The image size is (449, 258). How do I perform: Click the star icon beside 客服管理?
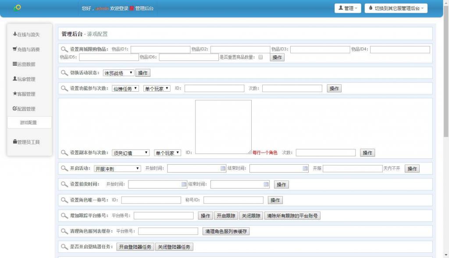pyautogui.click(x=15, y=94)
